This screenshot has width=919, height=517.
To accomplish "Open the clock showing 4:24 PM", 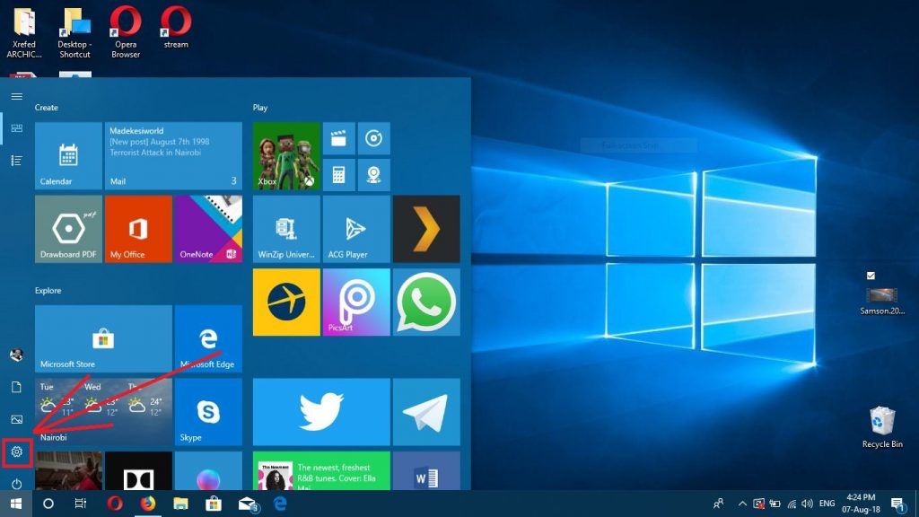I will (861, 504).
